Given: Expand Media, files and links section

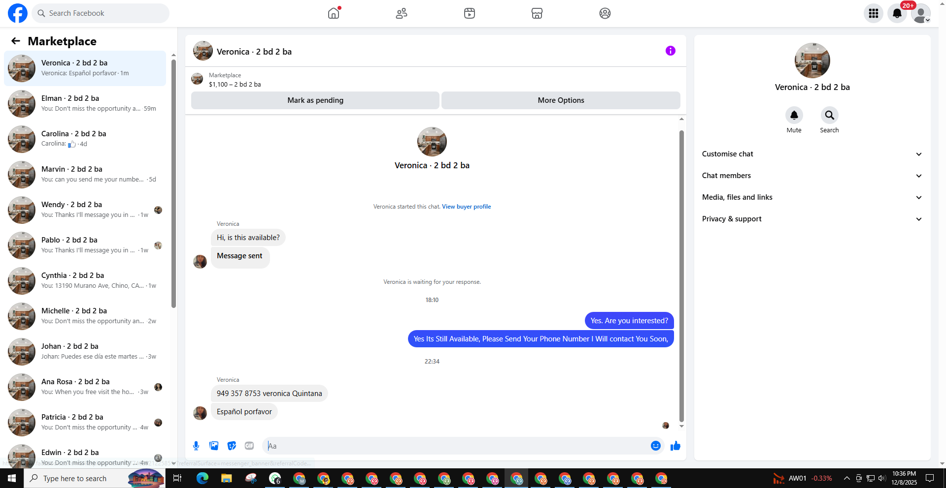Looking at the screenshot, I should (x=812, y=197).
